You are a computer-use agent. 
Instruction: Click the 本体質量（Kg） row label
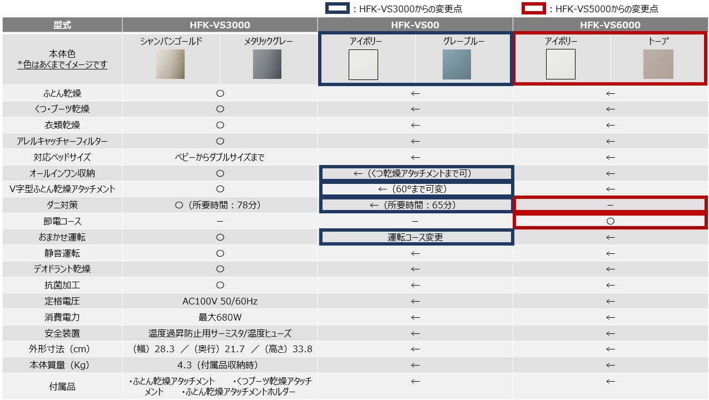[62, 365]
